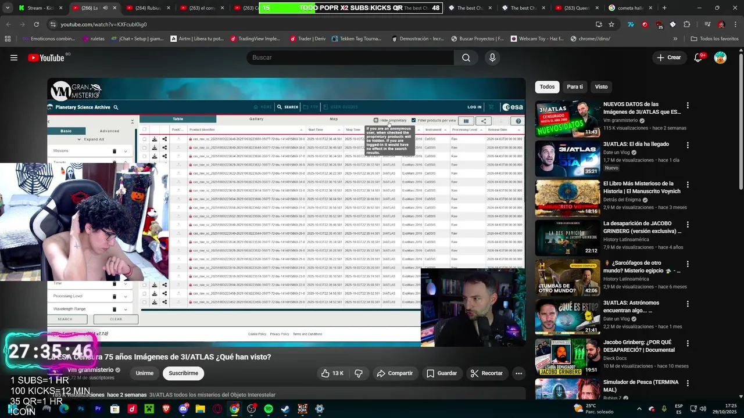Bookmark this page with the star icon
Viewport: 744px width, 418px height.
(611, 24)
